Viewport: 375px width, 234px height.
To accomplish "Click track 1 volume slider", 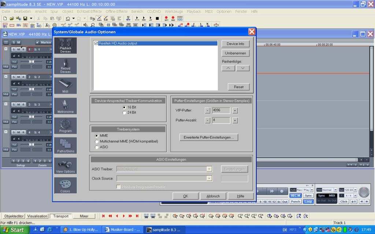I will coord(31,61).
